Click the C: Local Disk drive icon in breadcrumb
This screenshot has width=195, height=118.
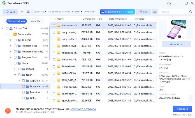pyautogui.click(x=28, y=12)
